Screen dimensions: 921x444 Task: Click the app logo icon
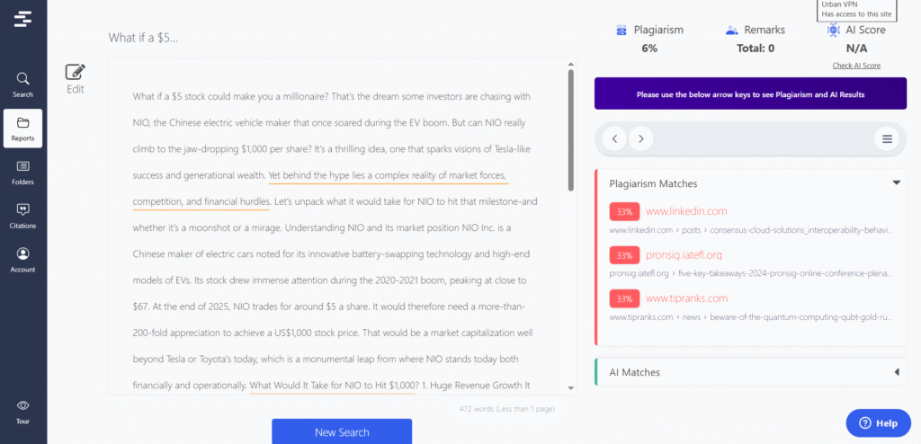click(x=22, y=18)
